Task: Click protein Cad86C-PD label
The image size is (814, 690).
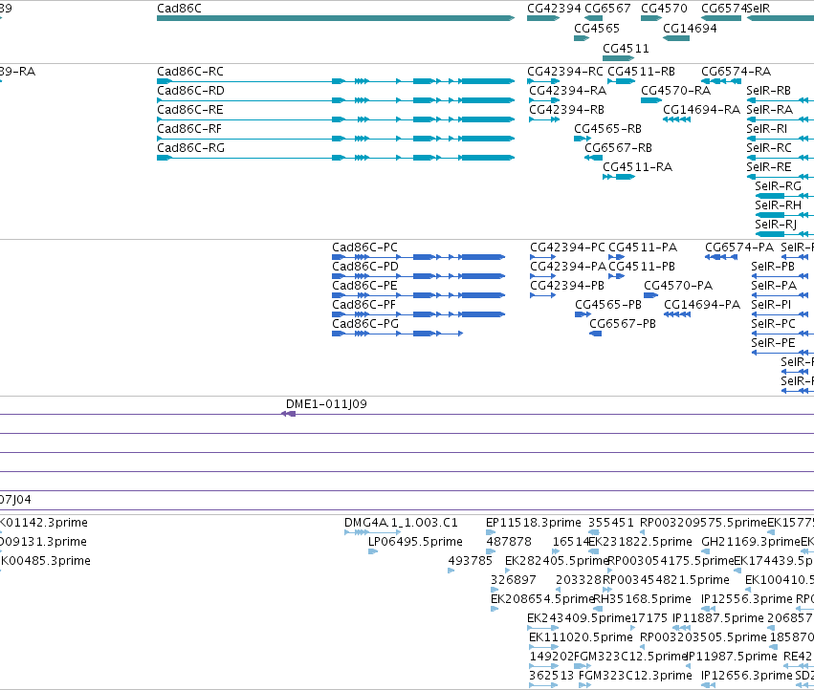Action: (x=365, y=266)
